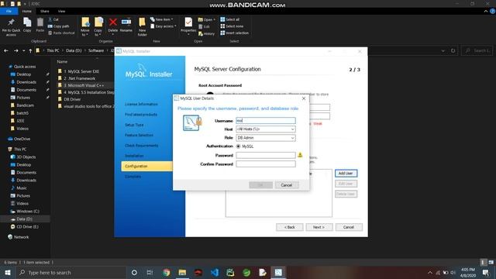Click the Password input field

point(266,155)
